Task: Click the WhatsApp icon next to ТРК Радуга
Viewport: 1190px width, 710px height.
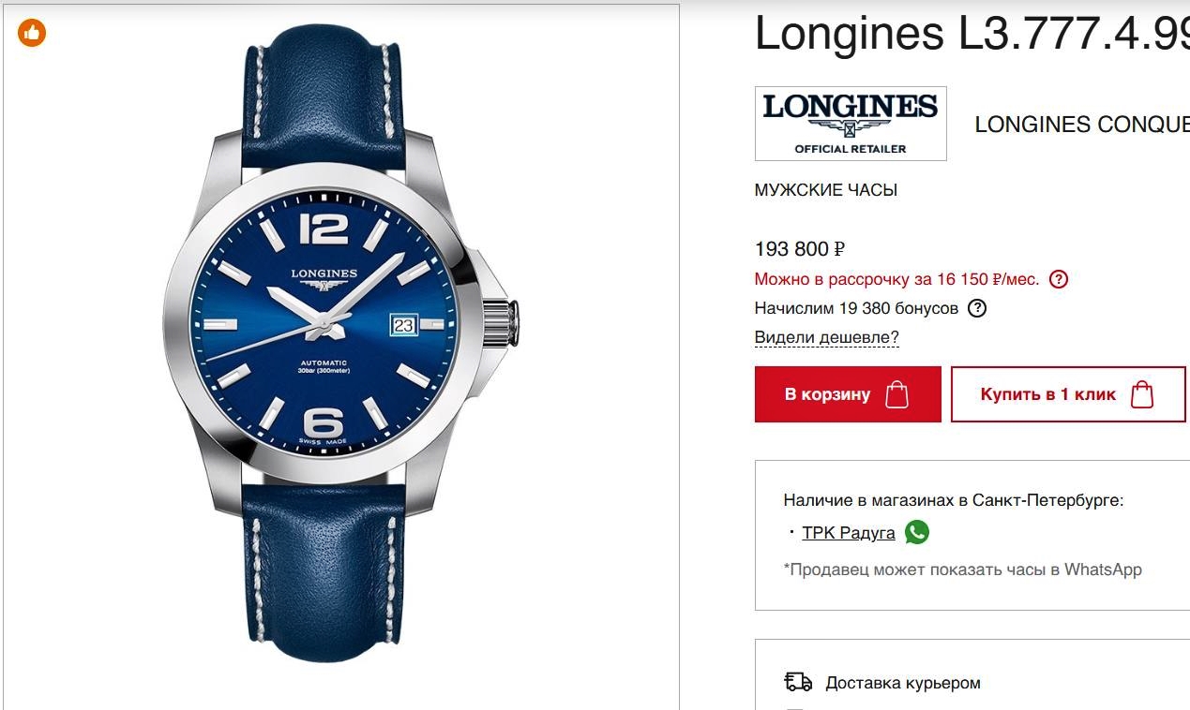Action: point(917,532)
